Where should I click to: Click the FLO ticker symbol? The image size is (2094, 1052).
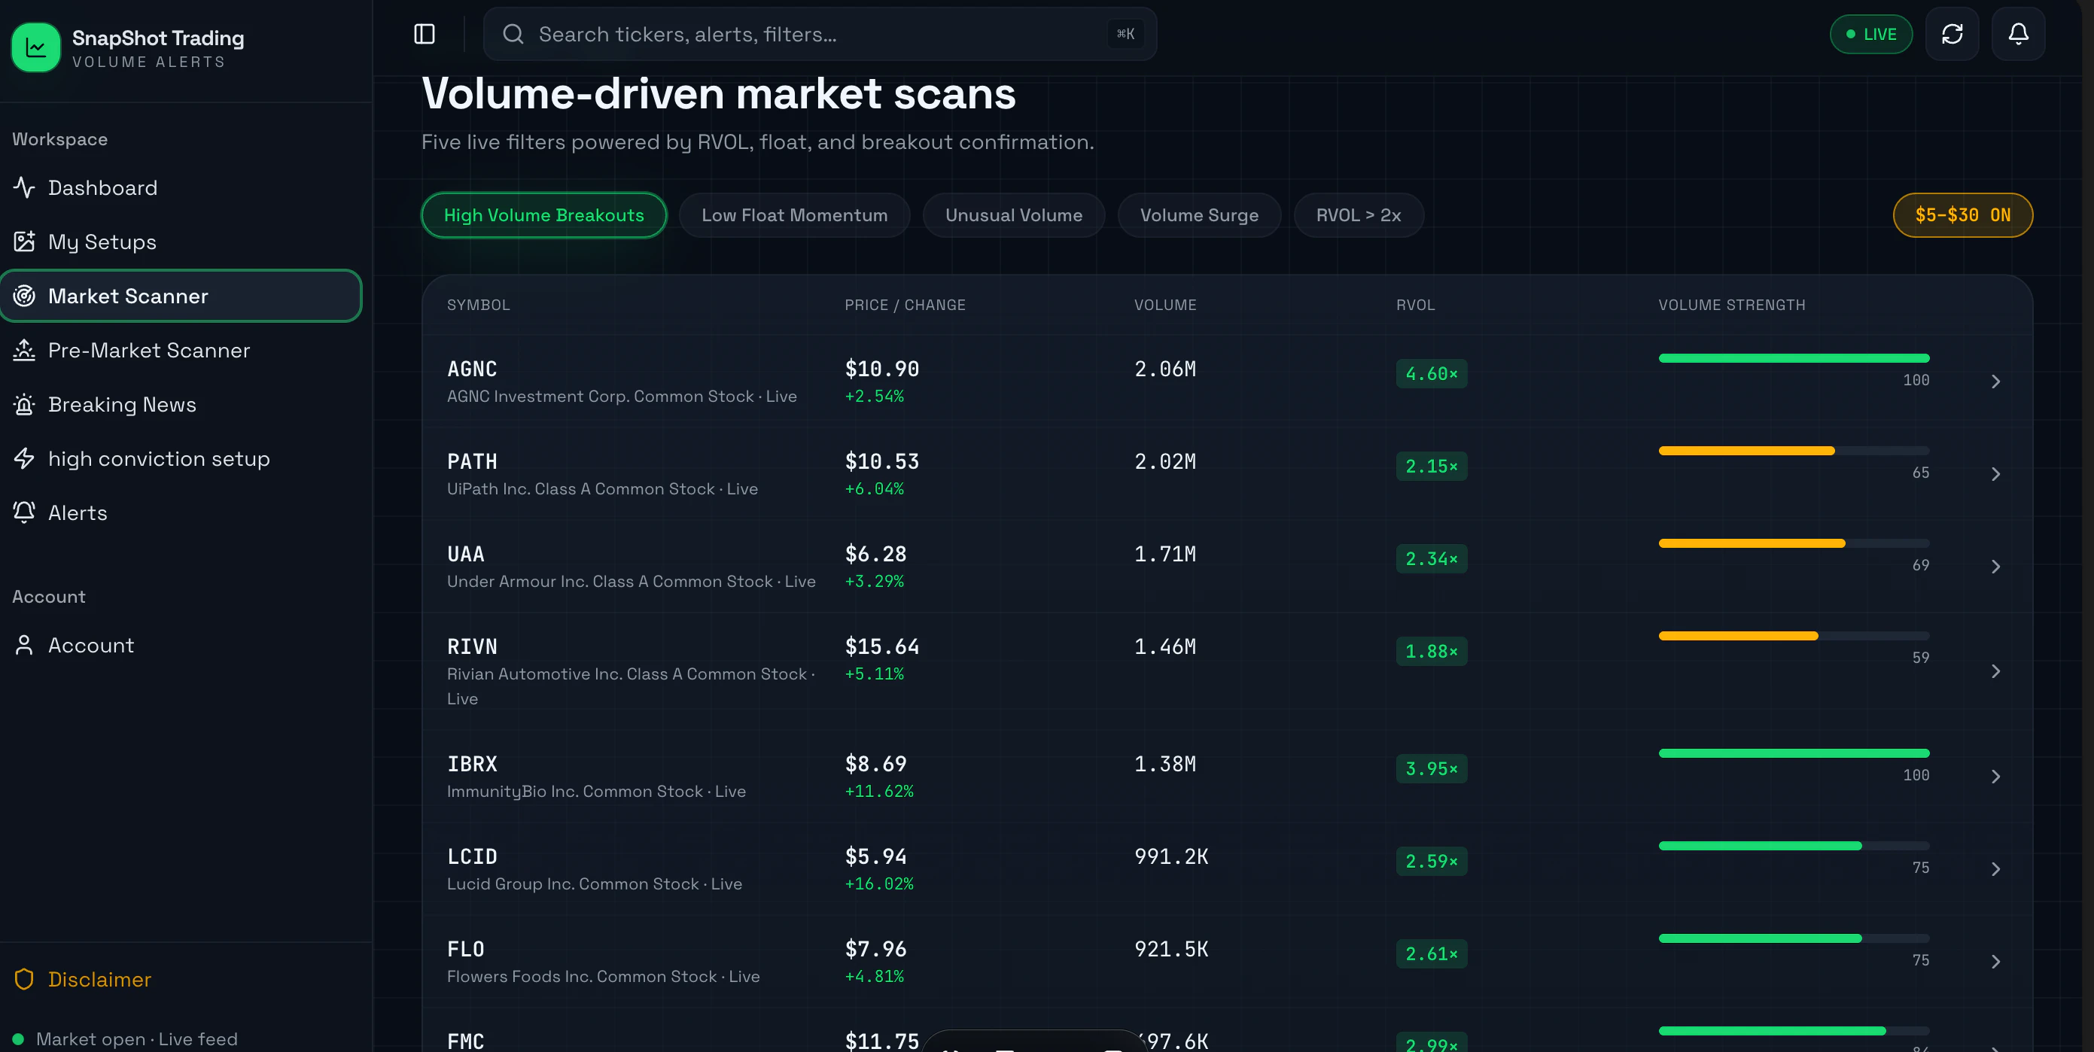pyautogui.click(x=466, y=950)
